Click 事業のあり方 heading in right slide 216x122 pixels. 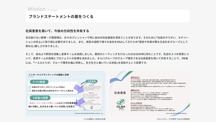135,77
